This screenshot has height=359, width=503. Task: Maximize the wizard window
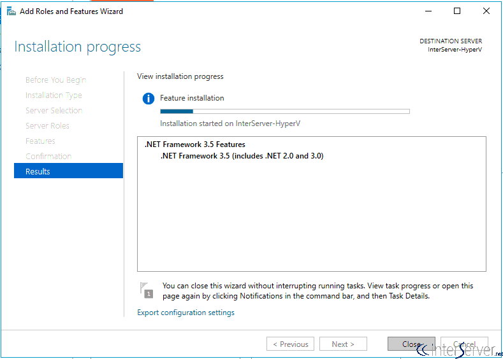pyautogui.click(x=457, y=11)
